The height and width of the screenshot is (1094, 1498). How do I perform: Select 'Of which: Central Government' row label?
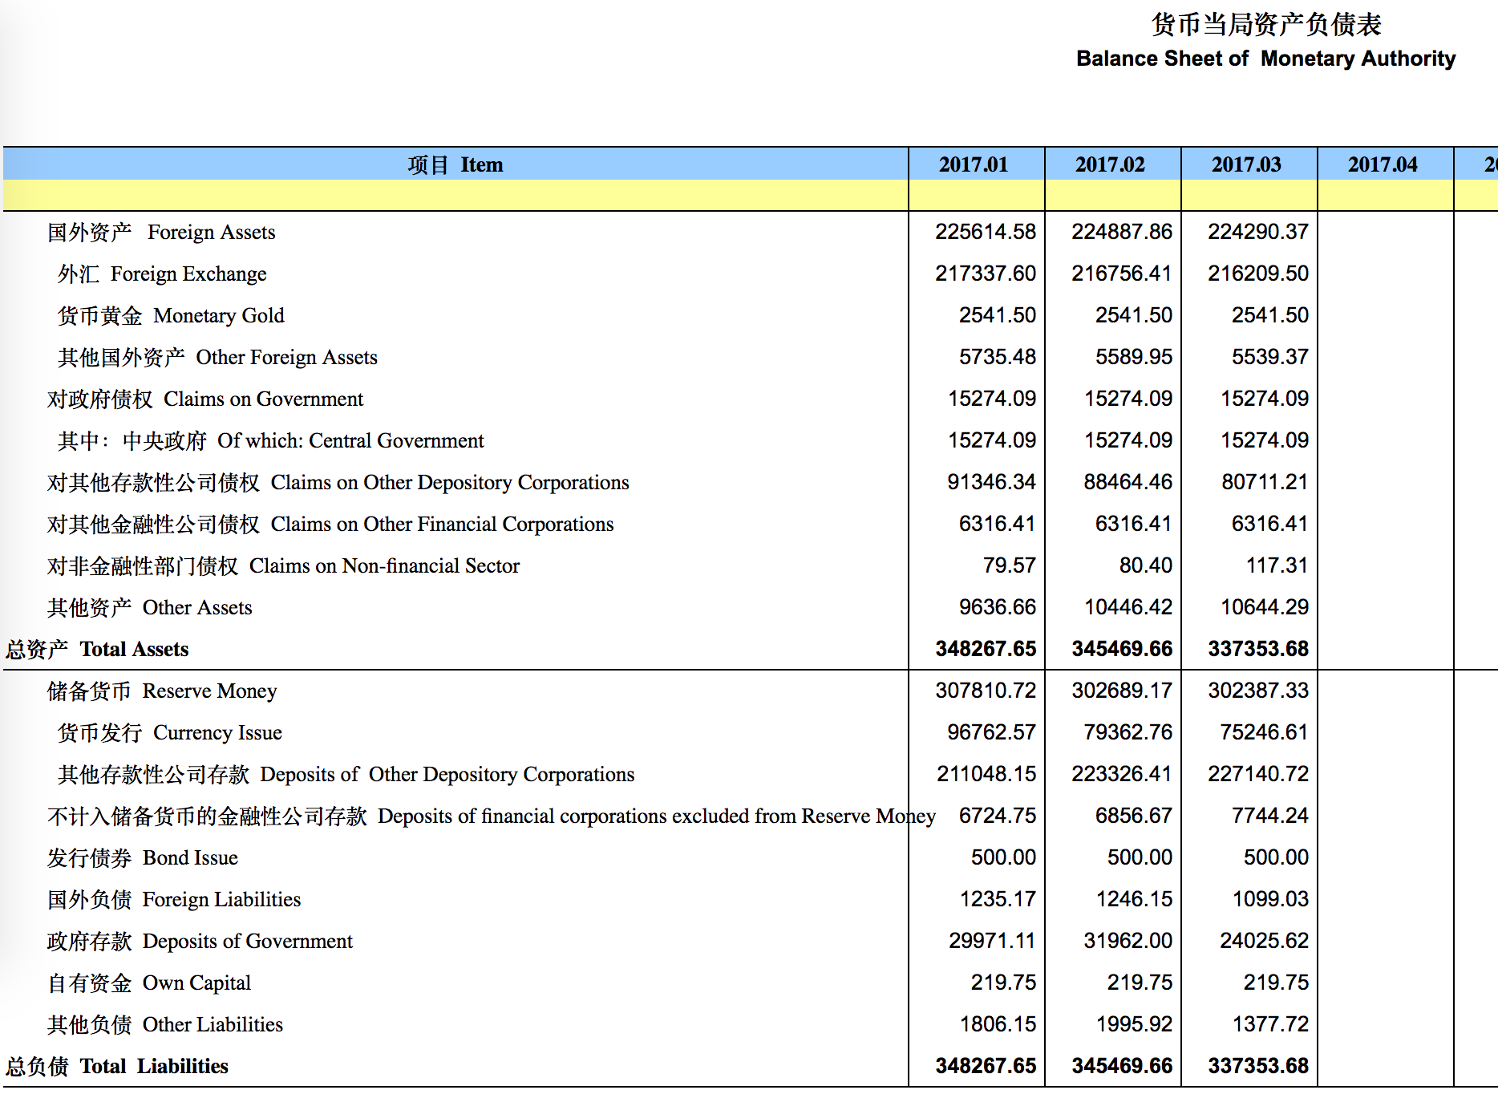click(271, 440)
